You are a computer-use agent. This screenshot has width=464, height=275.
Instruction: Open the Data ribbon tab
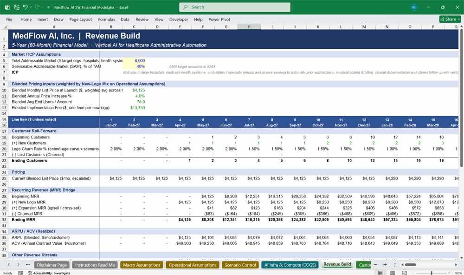tap(125, 19)
